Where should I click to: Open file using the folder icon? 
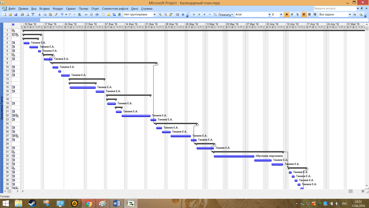click(10, 15)
